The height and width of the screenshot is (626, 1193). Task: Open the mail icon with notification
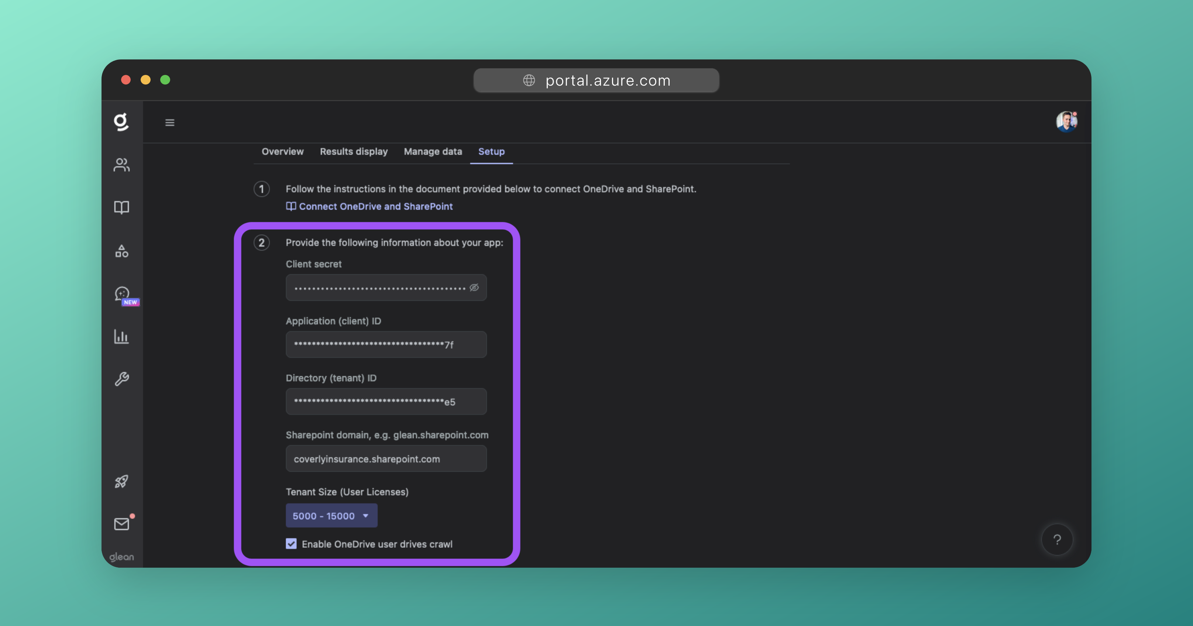[x=121, y=524]
